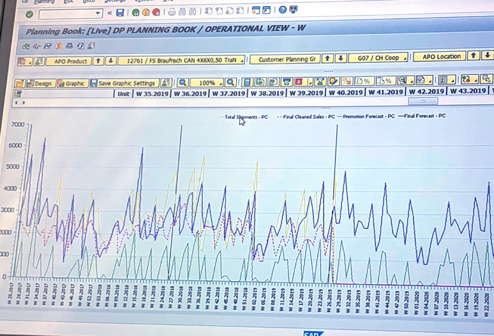Open the traffic-light colored icon dropdown
This screenshot has height=336, width=494.
(470, 79)
